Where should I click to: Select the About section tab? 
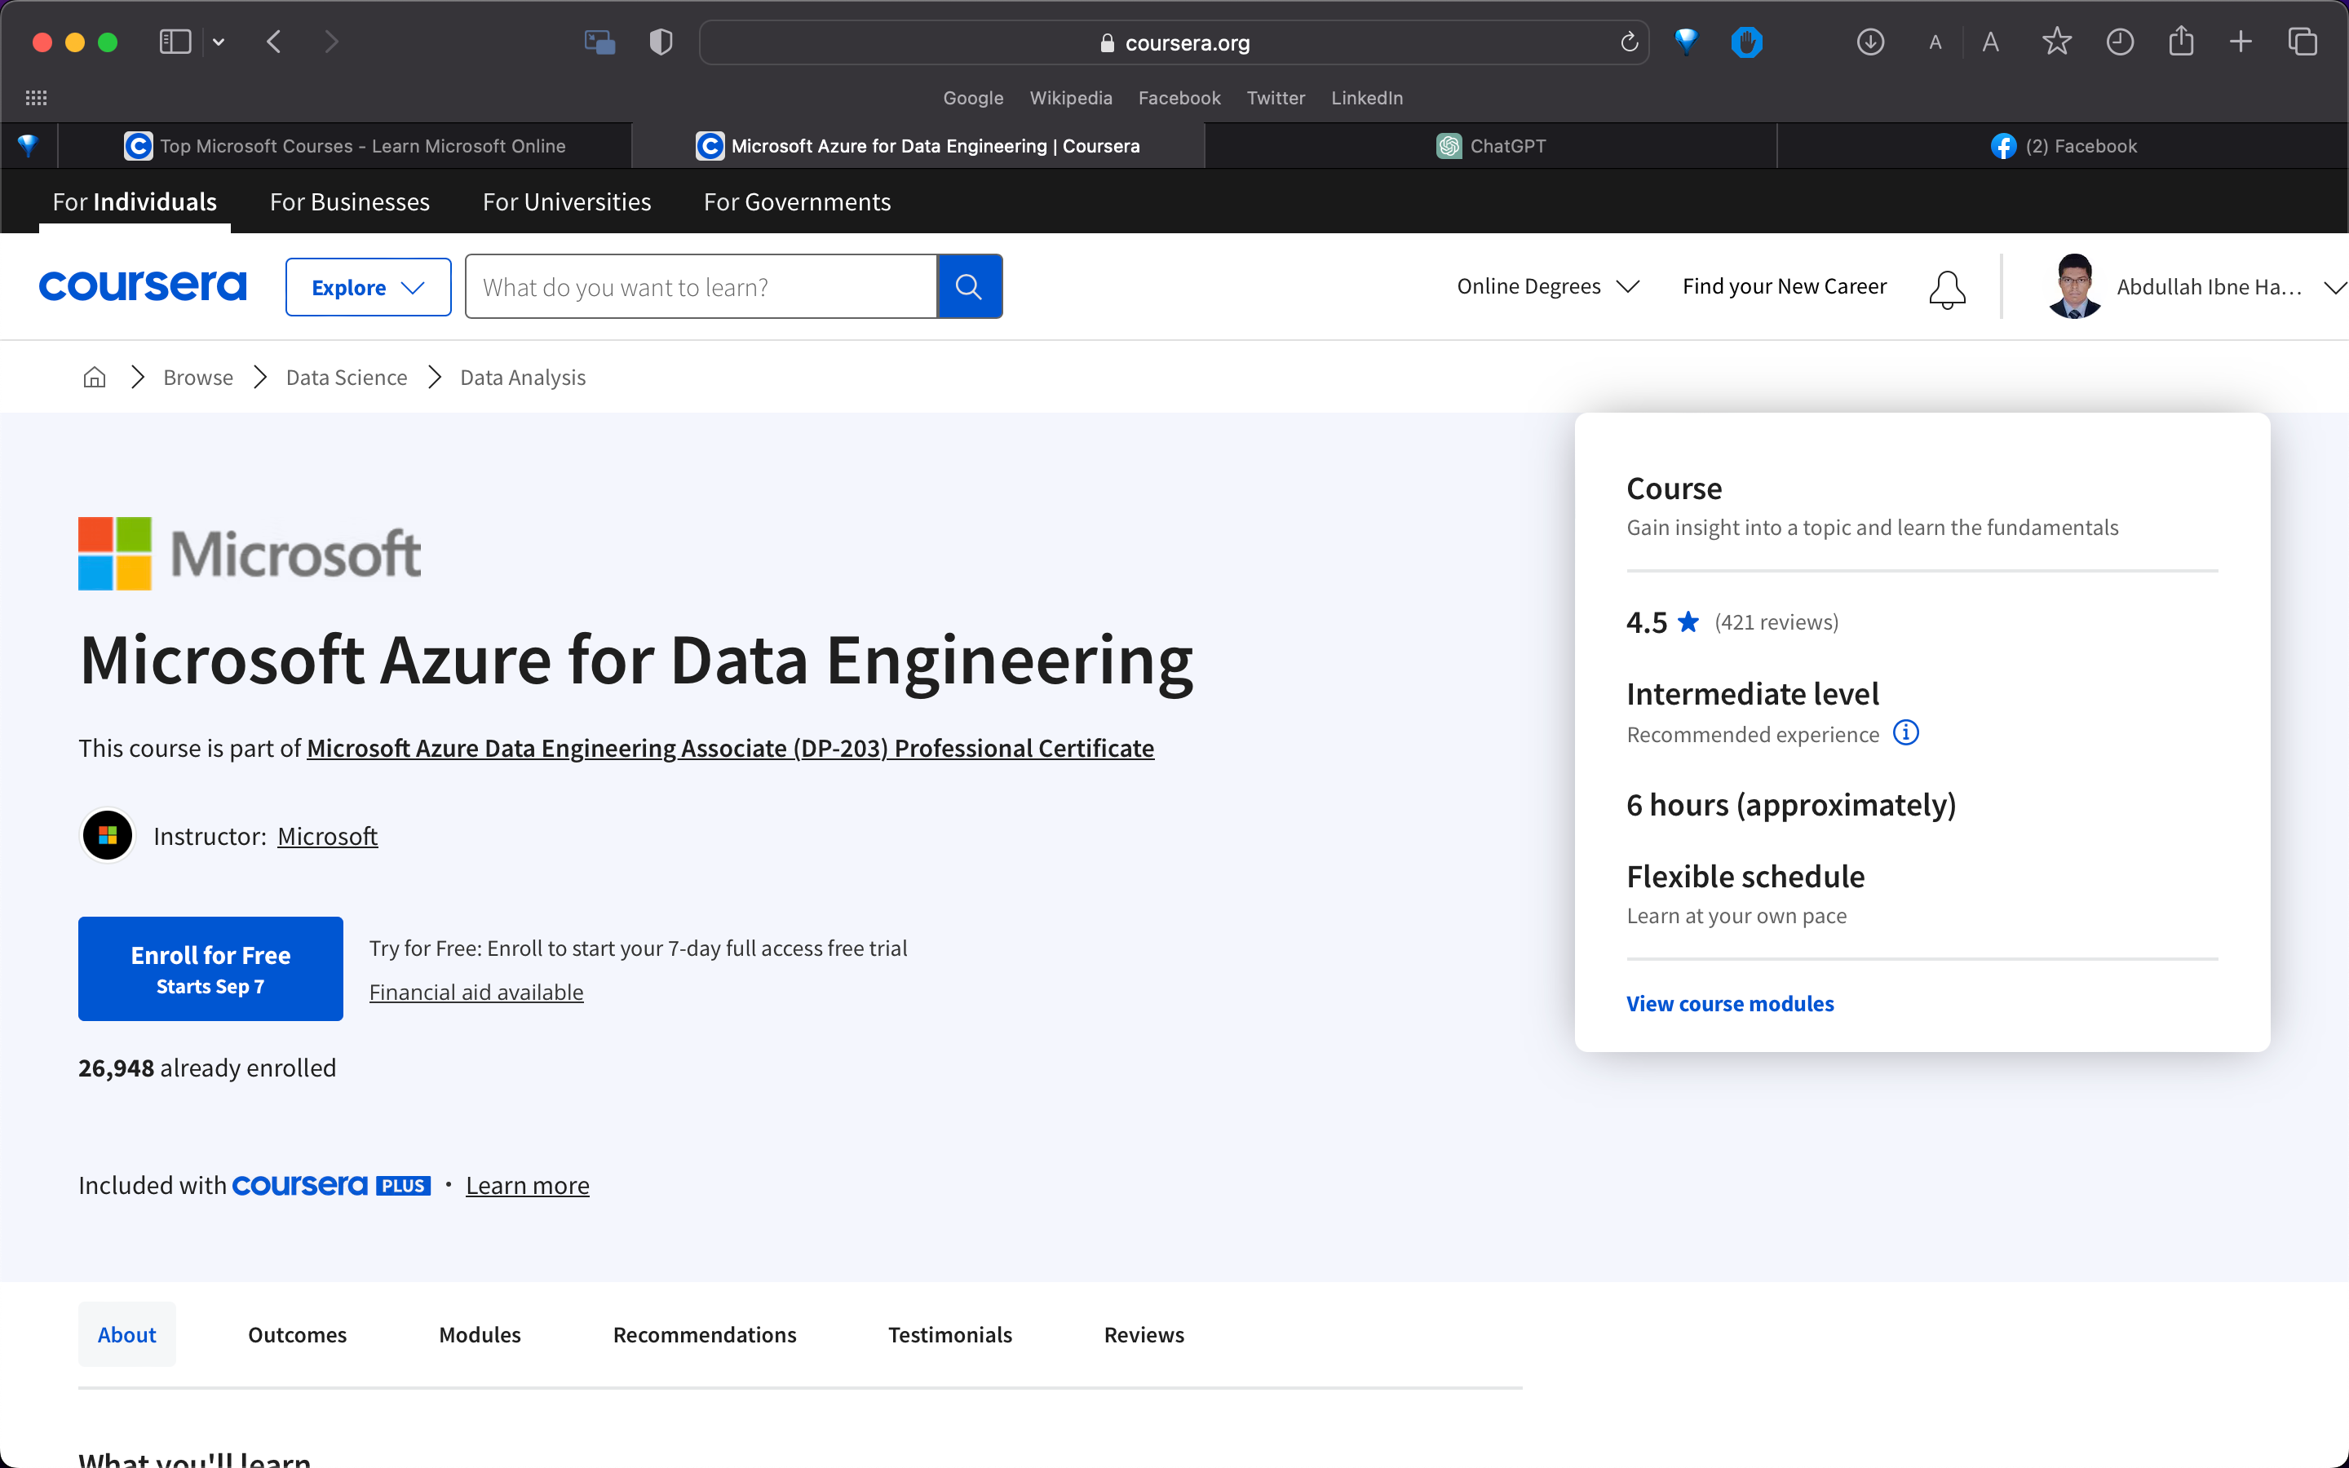(127, 1334)
